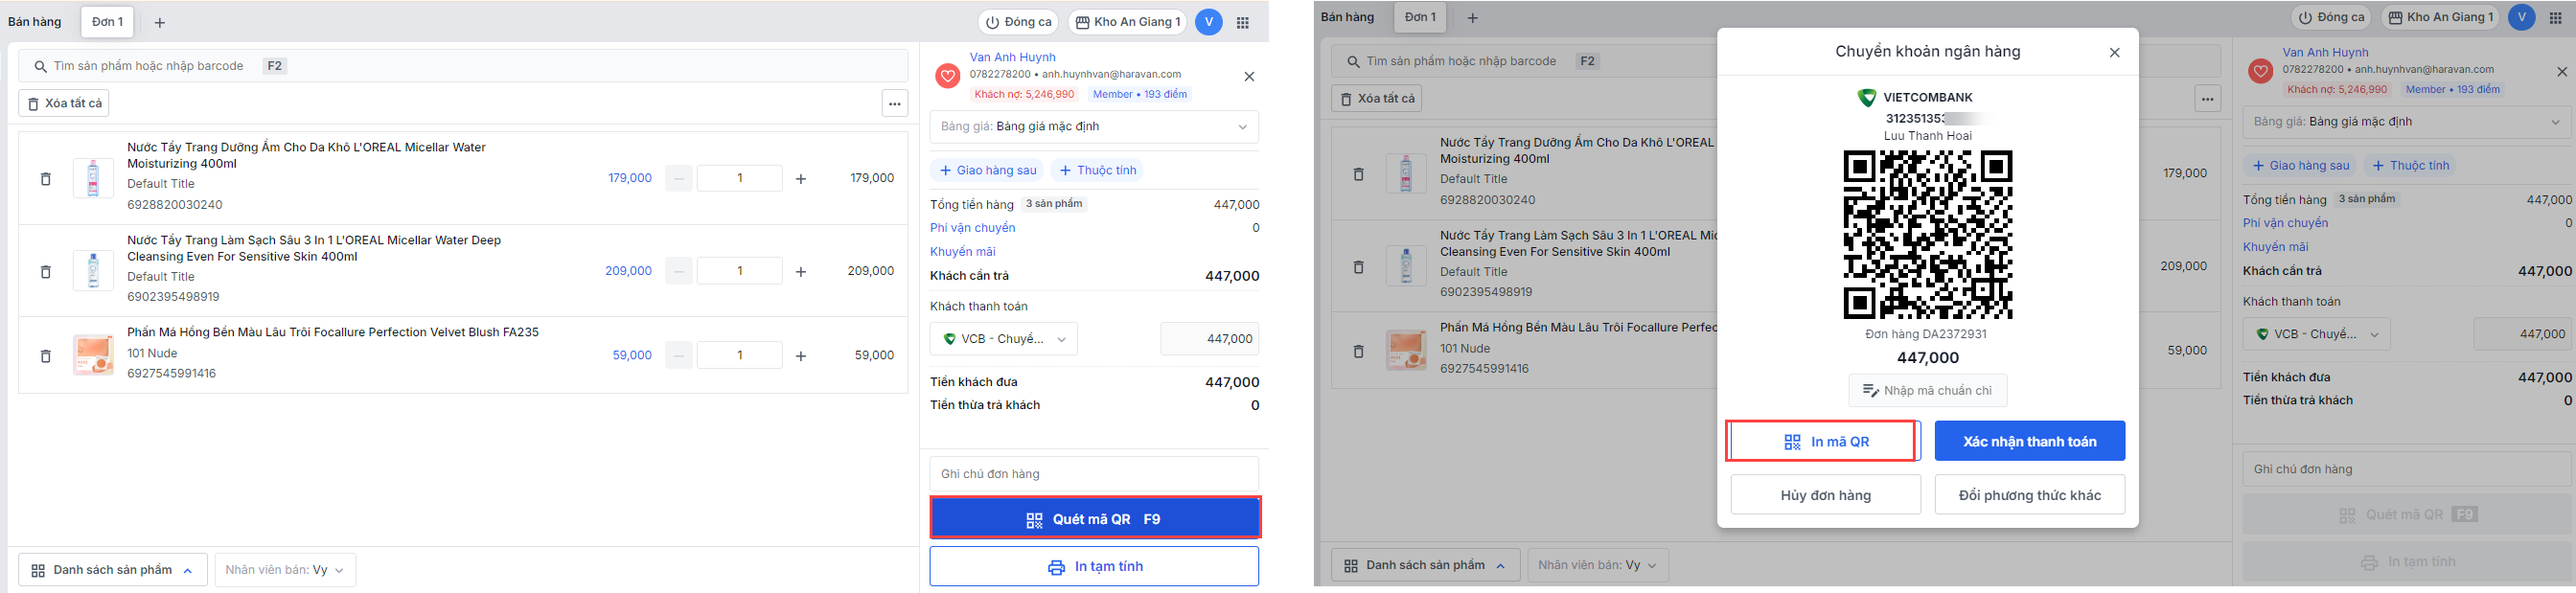Screen dimensions: 2576x593
Task: Click the Đơn hàng DA2372931 text in dialog
Action: pos(1926,334)
